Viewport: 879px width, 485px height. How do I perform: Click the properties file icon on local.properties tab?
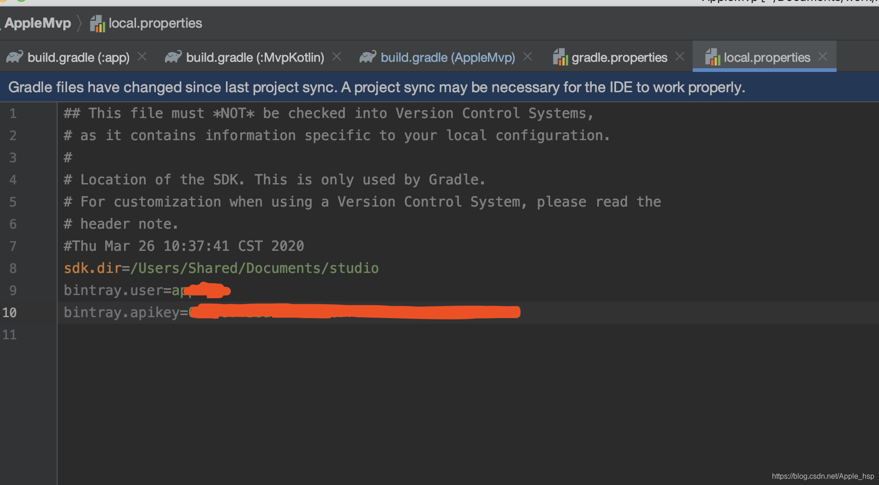click(x=713, y=57)
